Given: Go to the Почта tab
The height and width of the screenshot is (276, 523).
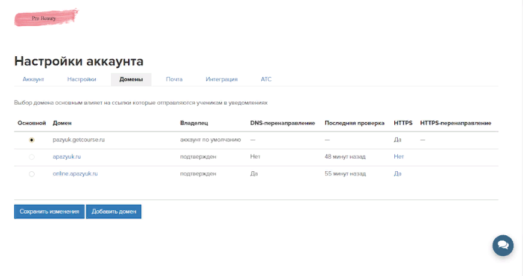Looking at the screenshot, I should (174, 80).
